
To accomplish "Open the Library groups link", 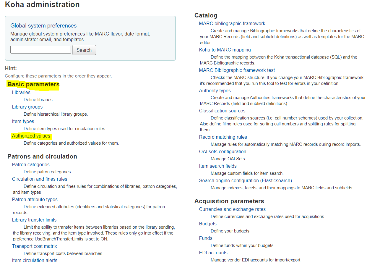I will [27, 107].
